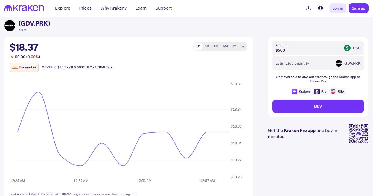
Task: Open the Kraken home logo
Action: [x=24, y=8]
